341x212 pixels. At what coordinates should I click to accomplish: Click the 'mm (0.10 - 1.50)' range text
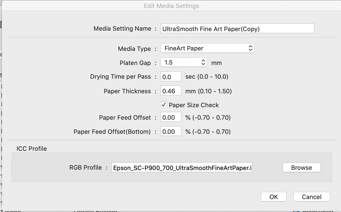click(x=208, y=91)
